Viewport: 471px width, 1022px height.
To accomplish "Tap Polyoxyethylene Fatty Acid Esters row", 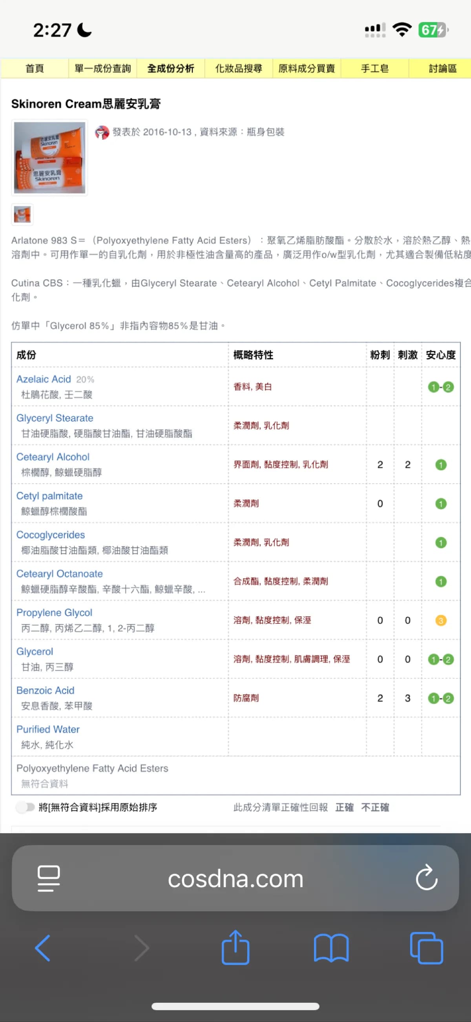I will coord(236,775).
